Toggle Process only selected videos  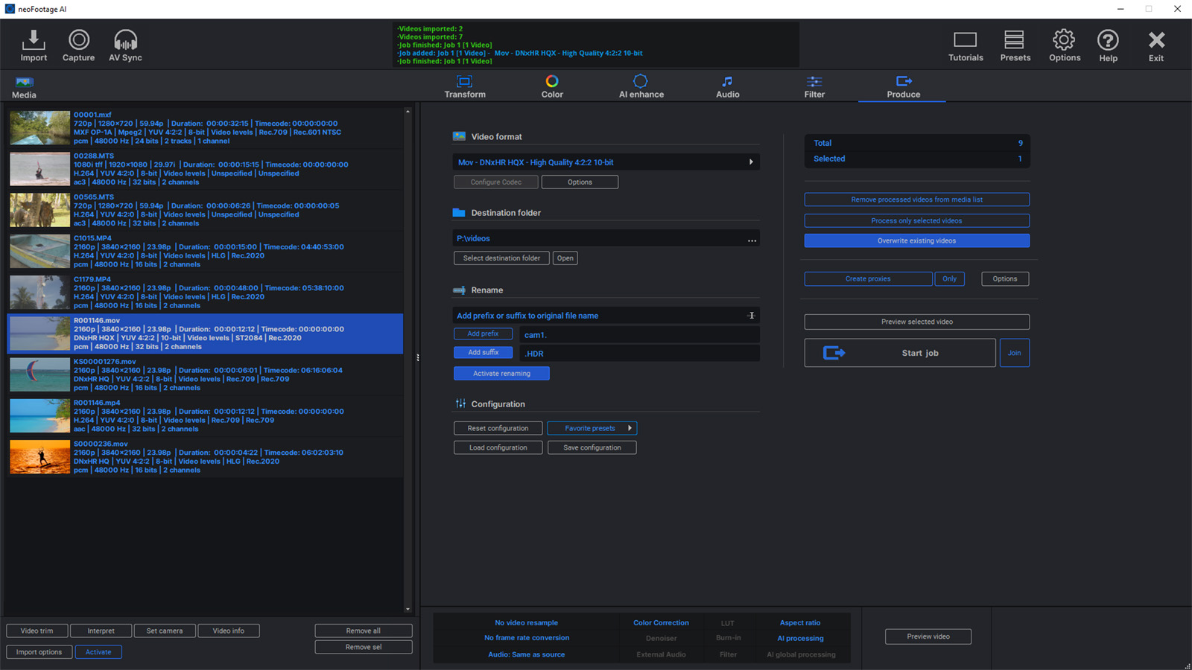[916, 220]
